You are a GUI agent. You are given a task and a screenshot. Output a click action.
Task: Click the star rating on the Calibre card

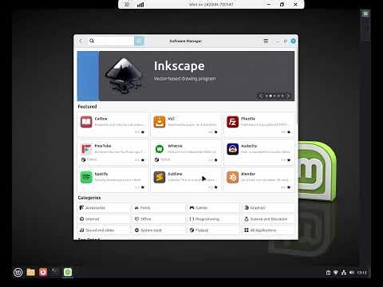coord(140,132)
